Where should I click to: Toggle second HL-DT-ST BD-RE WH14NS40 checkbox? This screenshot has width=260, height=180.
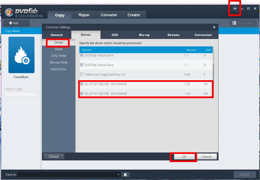82,94
